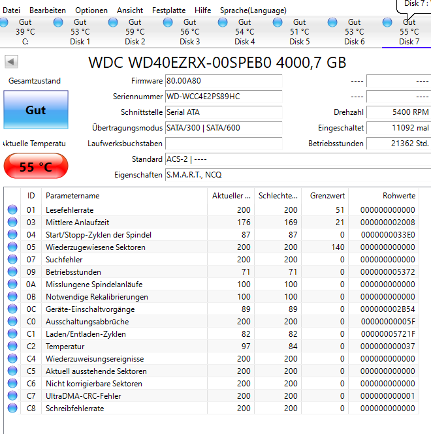The width and height of the screenshot is (431, 434).
Task: Click the Eigenschaften field S.M.A.R.T., NCQ
Action: coord(298,175)
